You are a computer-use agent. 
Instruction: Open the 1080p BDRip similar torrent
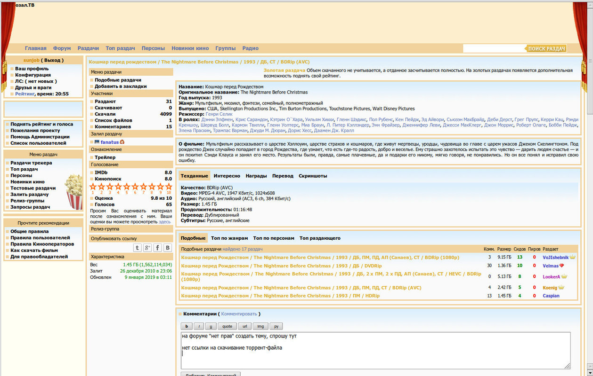(320, 258)
